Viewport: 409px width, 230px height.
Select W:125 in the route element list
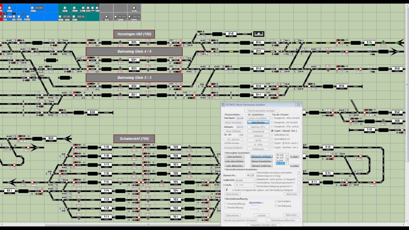[280, 163]
